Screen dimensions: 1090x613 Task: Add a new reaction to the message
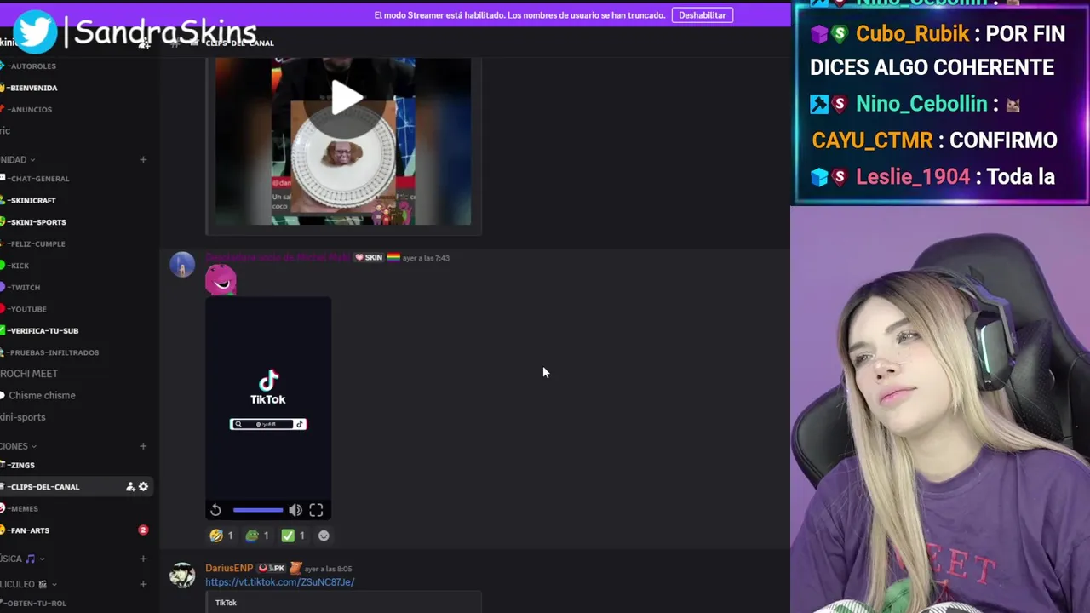(324, 536)
